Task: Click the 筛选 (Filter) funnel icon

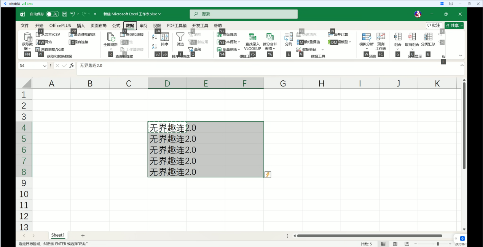Action: [180, 37]
